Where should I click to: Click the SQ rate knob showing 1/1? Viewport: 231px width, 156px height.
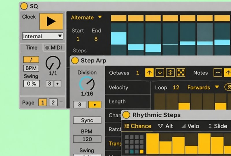coord(53,63)
